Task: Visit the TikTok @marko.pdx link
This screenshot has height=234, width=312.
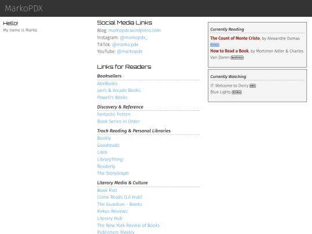Action: pos(125,44)
